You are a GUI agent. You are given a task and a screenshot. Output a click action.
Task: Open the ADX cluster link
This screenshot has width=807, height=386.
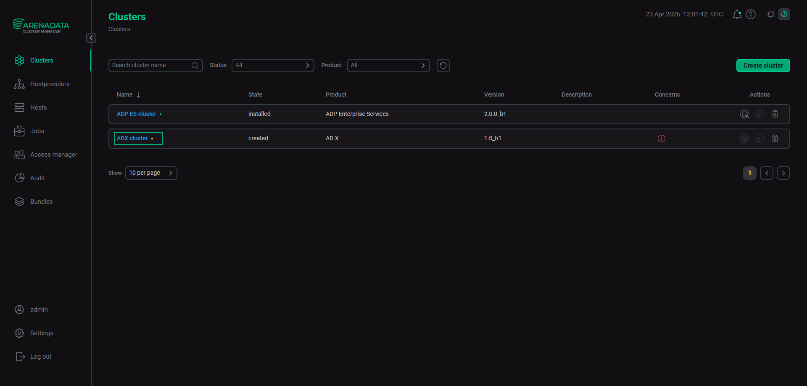click(x=132, y=139)
